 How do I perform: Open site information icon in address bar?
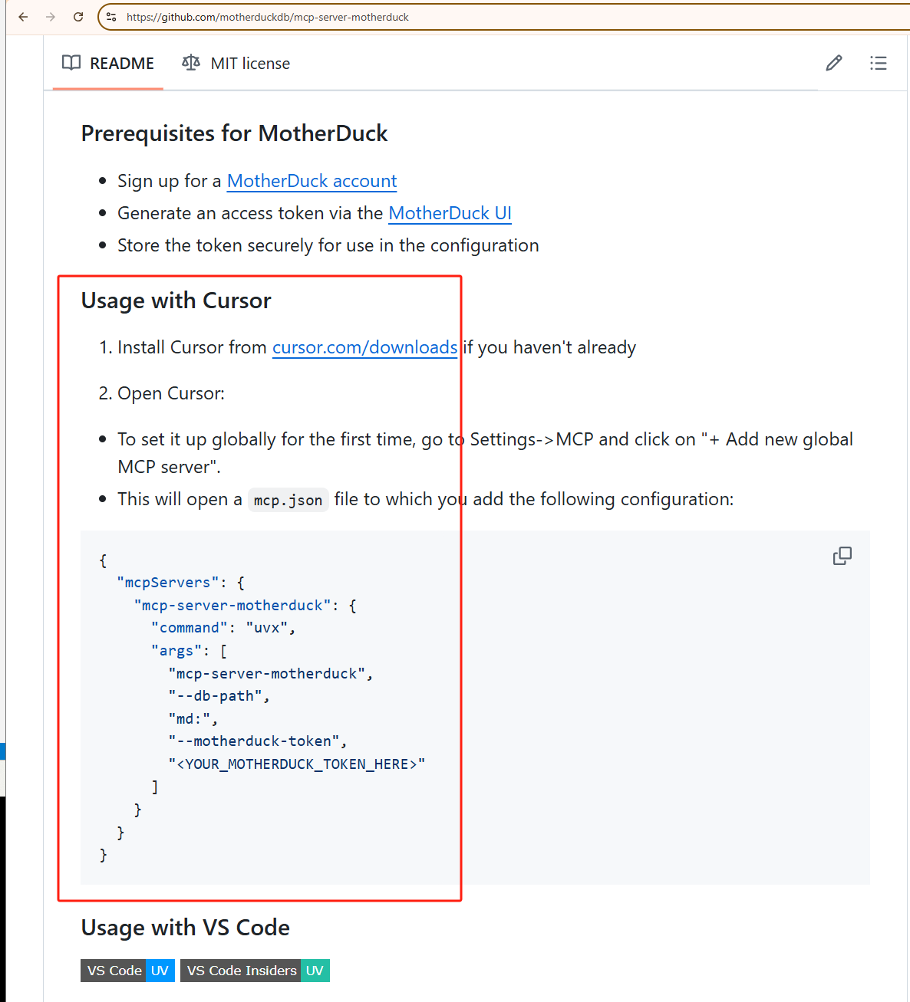click(112, 17)
